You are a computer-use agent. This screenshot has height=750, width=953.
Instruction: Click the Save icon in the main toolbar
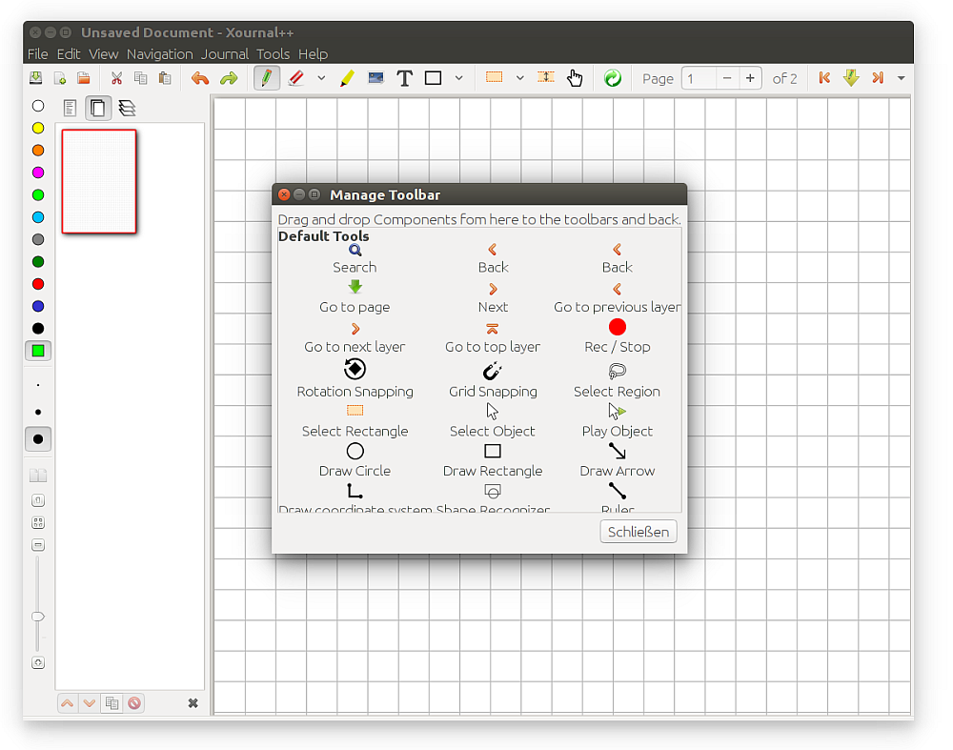pyautogui.click(x=36, y=78)
